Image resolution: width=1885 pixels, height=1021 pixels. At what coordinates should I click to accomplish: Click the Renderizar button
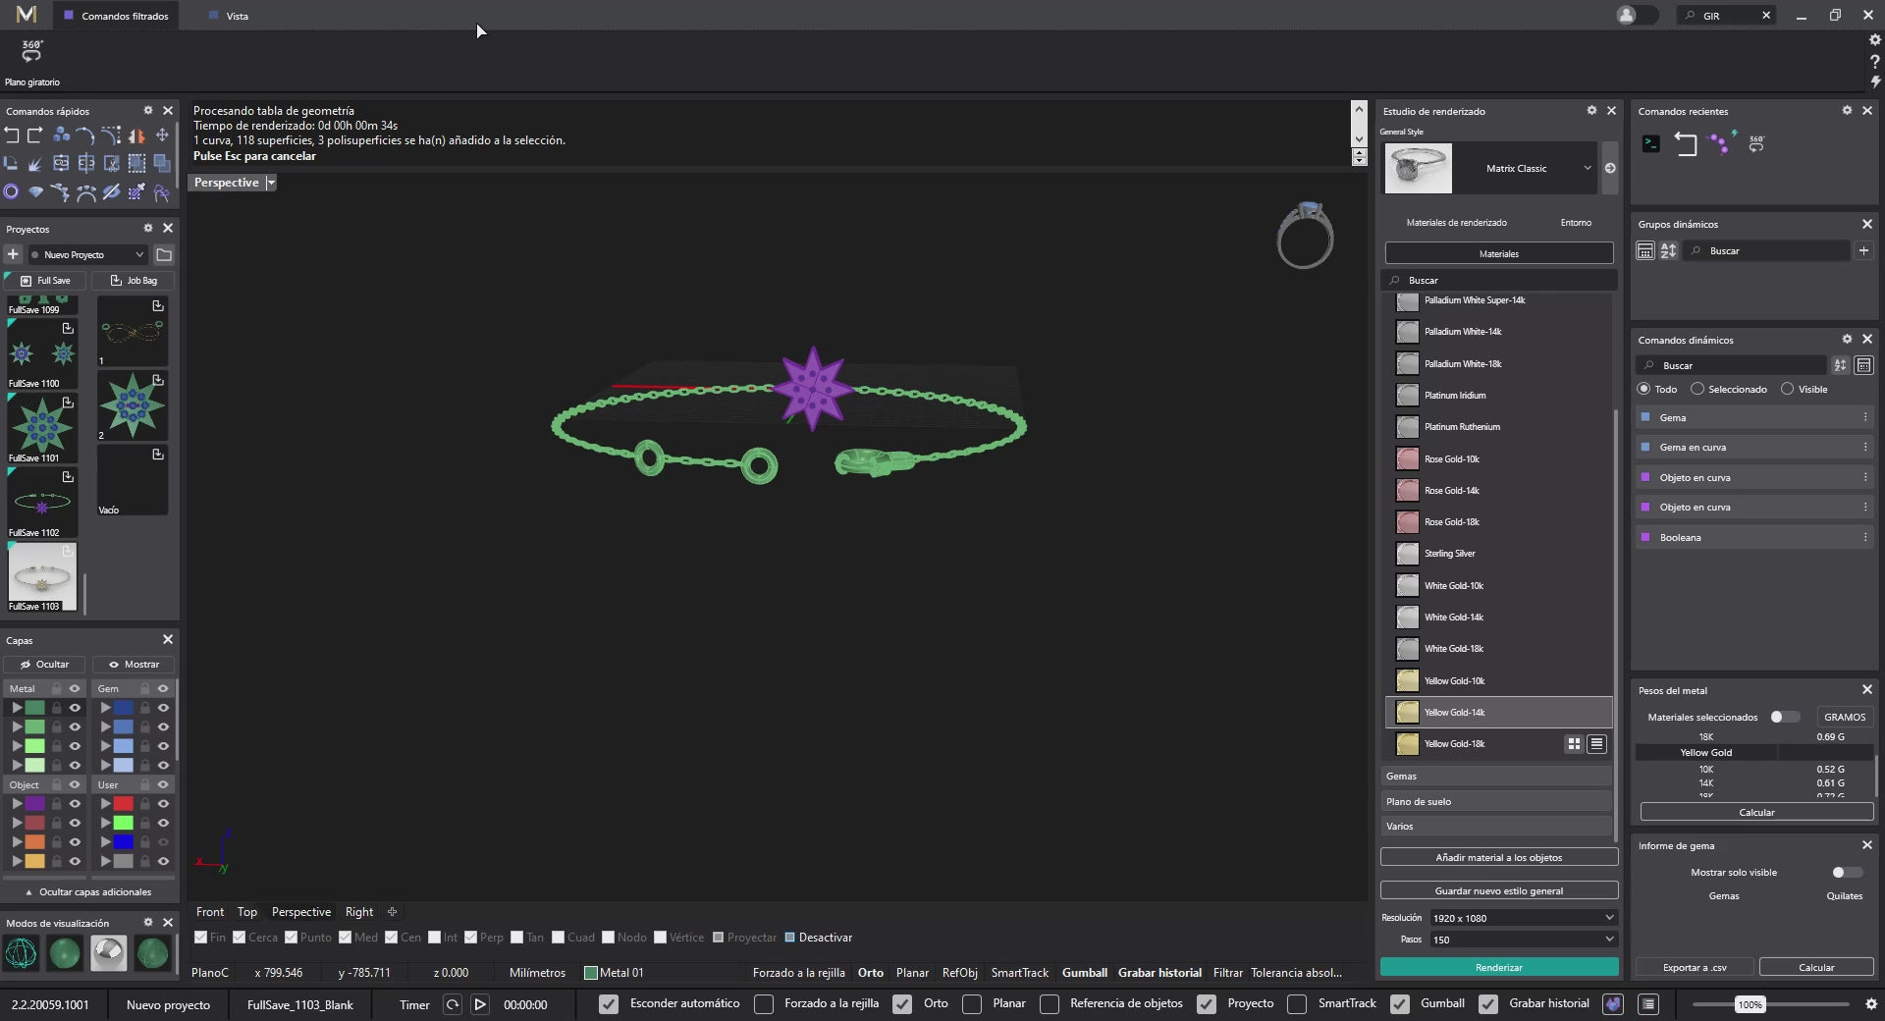click(x=1498, y=967)
